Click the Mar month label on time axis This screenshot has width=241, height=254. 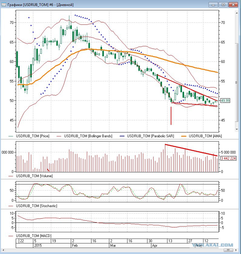coord(113,246)
